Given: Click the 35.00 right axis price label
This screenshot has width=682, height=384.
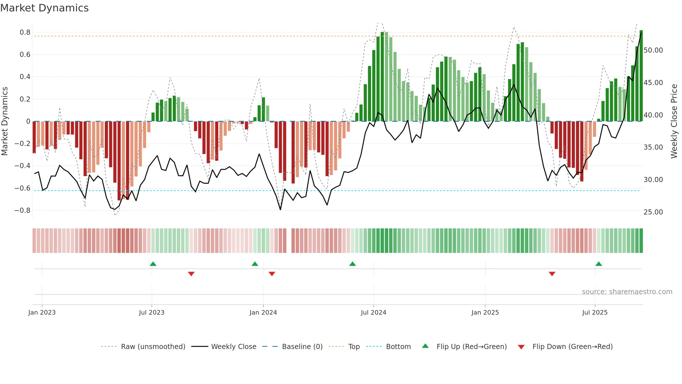Looking at the screenshot, I should click(x=653, y=147).
